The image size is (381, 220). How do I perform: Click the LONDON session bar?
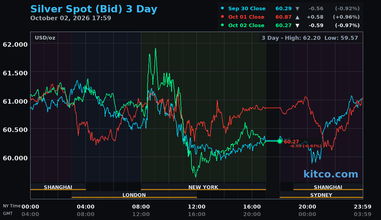point(134,195)
